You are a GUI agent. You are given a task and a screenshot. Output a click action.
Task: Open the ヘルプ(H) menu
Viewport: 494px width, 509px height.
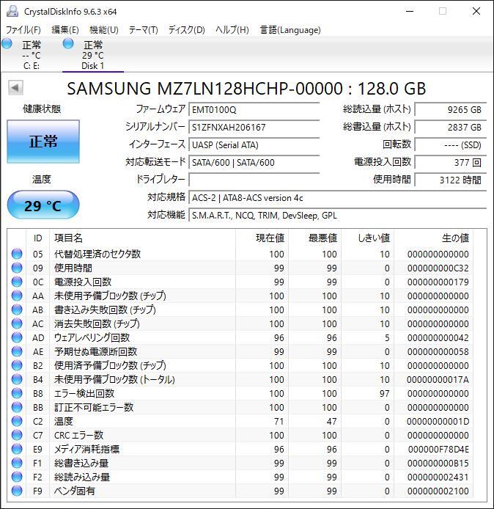(232, 30)
